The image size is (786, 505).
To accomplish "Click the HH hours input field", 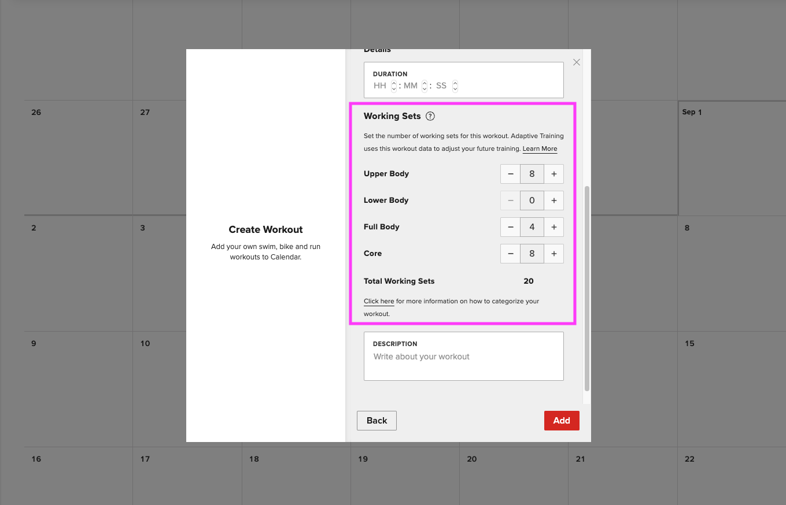I will point(381,85).
